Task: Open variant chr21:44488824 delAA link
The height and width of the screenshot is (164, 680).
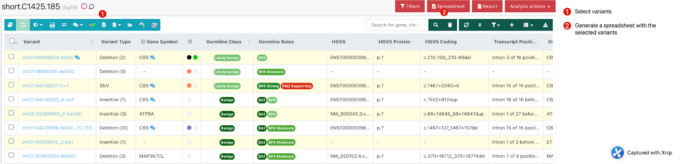Action: tap(47, 57)
